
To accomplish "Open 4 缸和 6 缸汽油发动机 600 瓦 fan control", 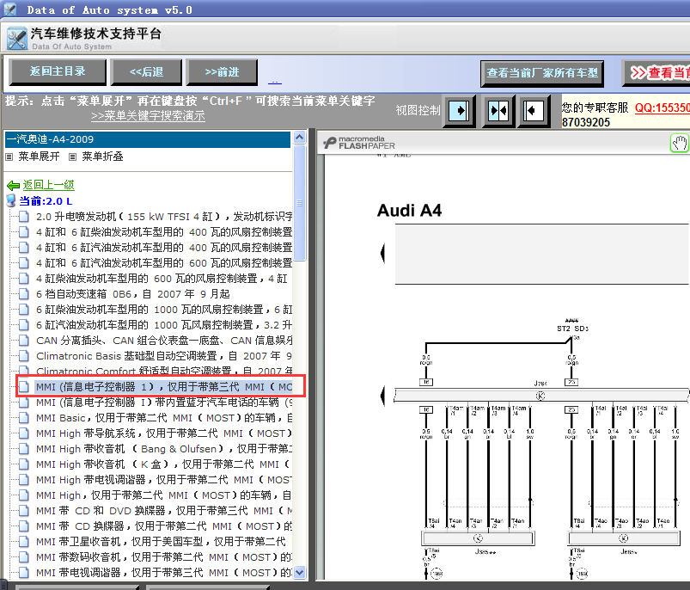I will tap(164, 263).
